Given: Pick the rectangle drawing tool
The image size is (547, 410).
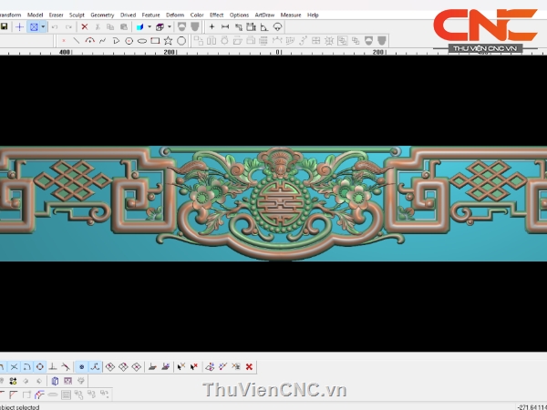Looking at the screenshot, I should click(155, 41).
